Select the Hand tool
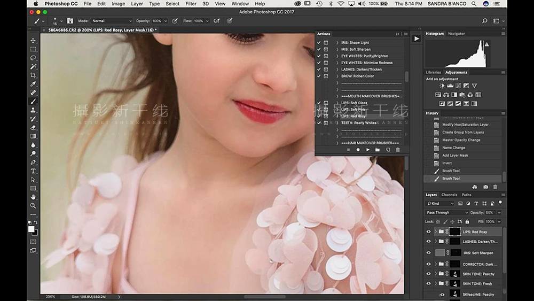This screenshot has height=301, width=534. (33, 197)
